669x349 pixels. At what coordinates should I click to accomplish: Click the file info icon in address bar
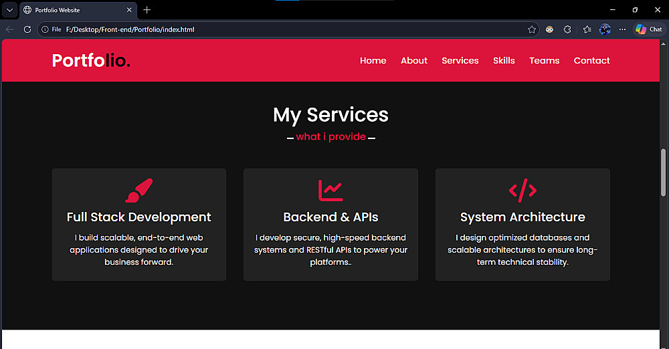tap(45, 29)
